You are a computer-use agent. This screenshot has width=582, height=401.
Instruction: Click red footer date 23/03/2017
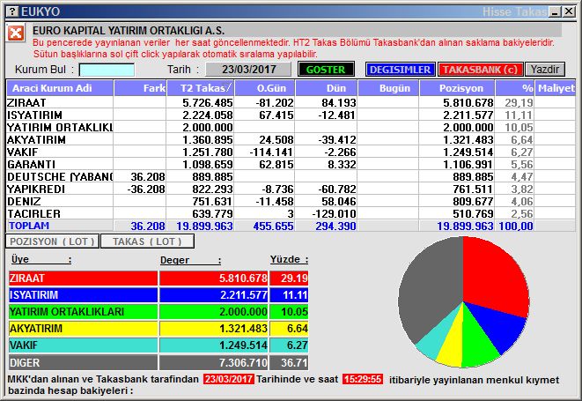pos(229,379)
